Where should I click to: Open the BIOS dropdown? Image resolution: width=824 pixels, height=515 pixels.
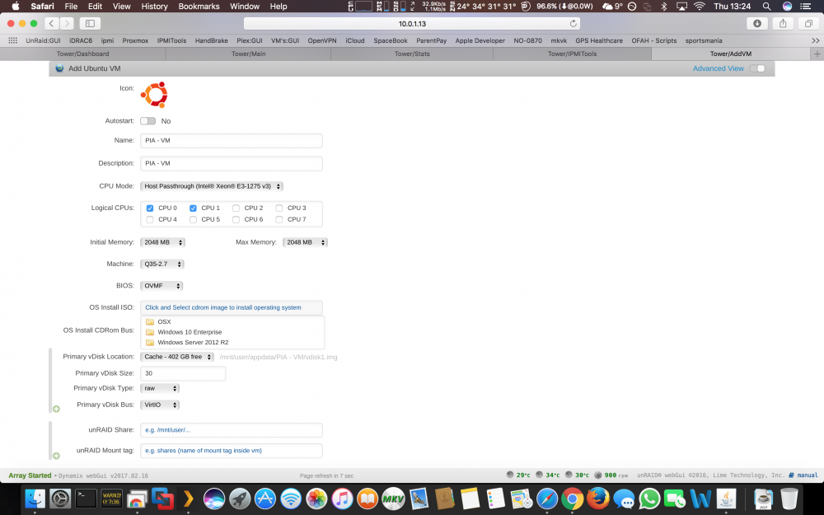[x=162, y=286]
